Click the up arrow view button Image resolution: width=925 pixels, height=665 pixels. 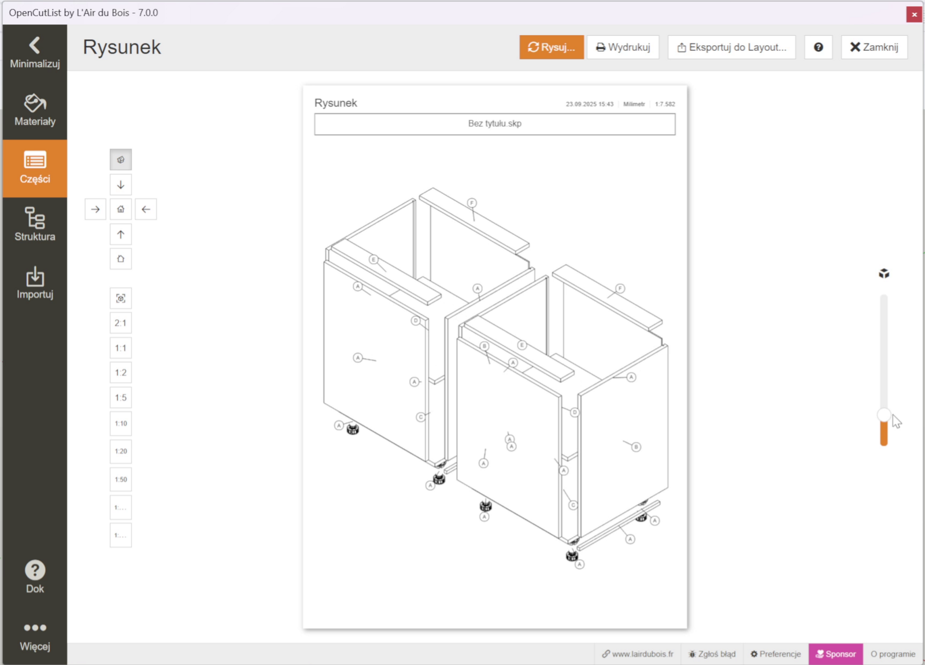pos(121,234)
